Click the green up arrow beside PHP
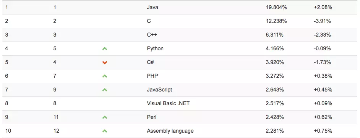Screen dimensions: 360x138 [105, 76]
